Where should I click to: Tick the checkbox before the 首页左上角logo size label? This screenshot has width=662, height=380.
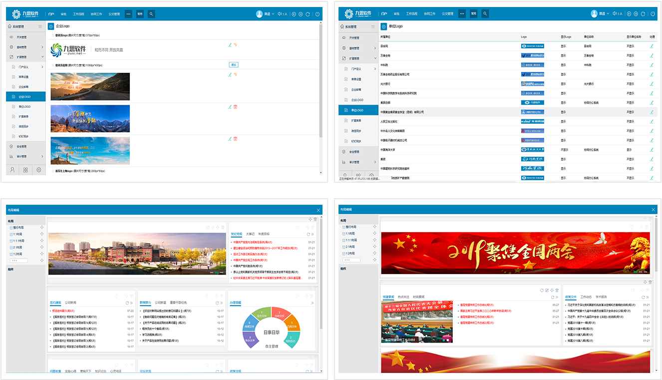(x=52, y=171)
